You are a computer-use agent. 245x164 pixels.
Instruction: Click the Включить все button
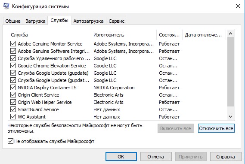[176, 128]
